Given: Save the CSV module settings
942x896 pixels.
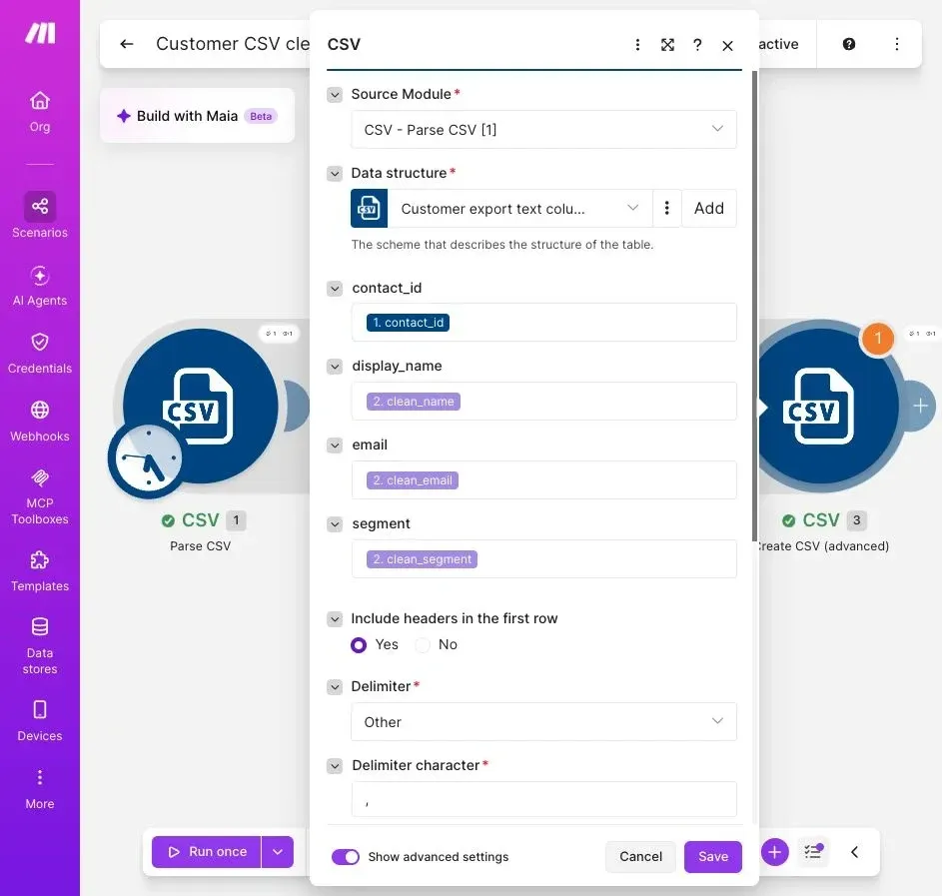Looking at the screenshot, I should 713,856.
